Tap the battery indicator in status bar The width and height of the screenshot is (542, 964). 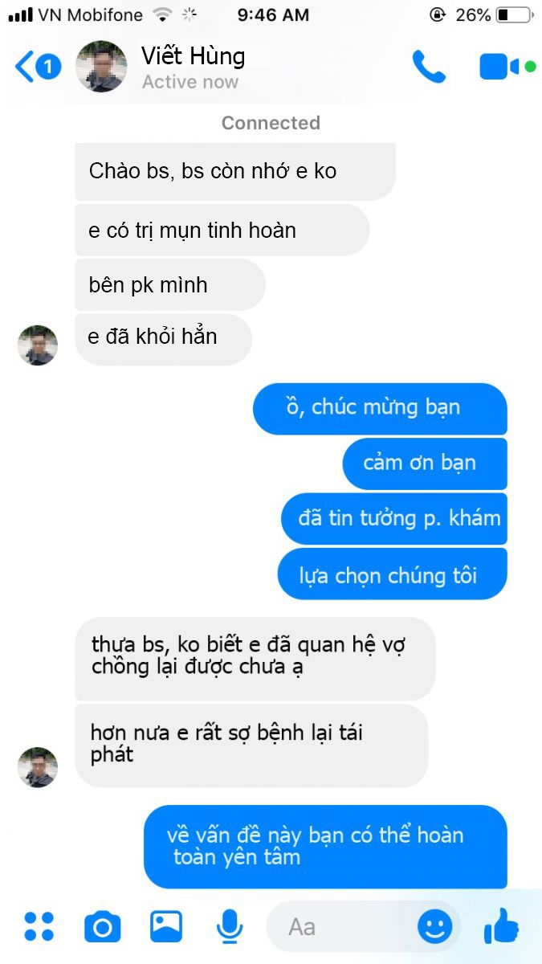[514, 14]
